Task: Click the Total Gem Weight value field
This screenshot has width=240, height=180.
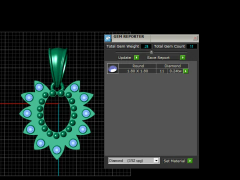Action: tap(146, 46)
